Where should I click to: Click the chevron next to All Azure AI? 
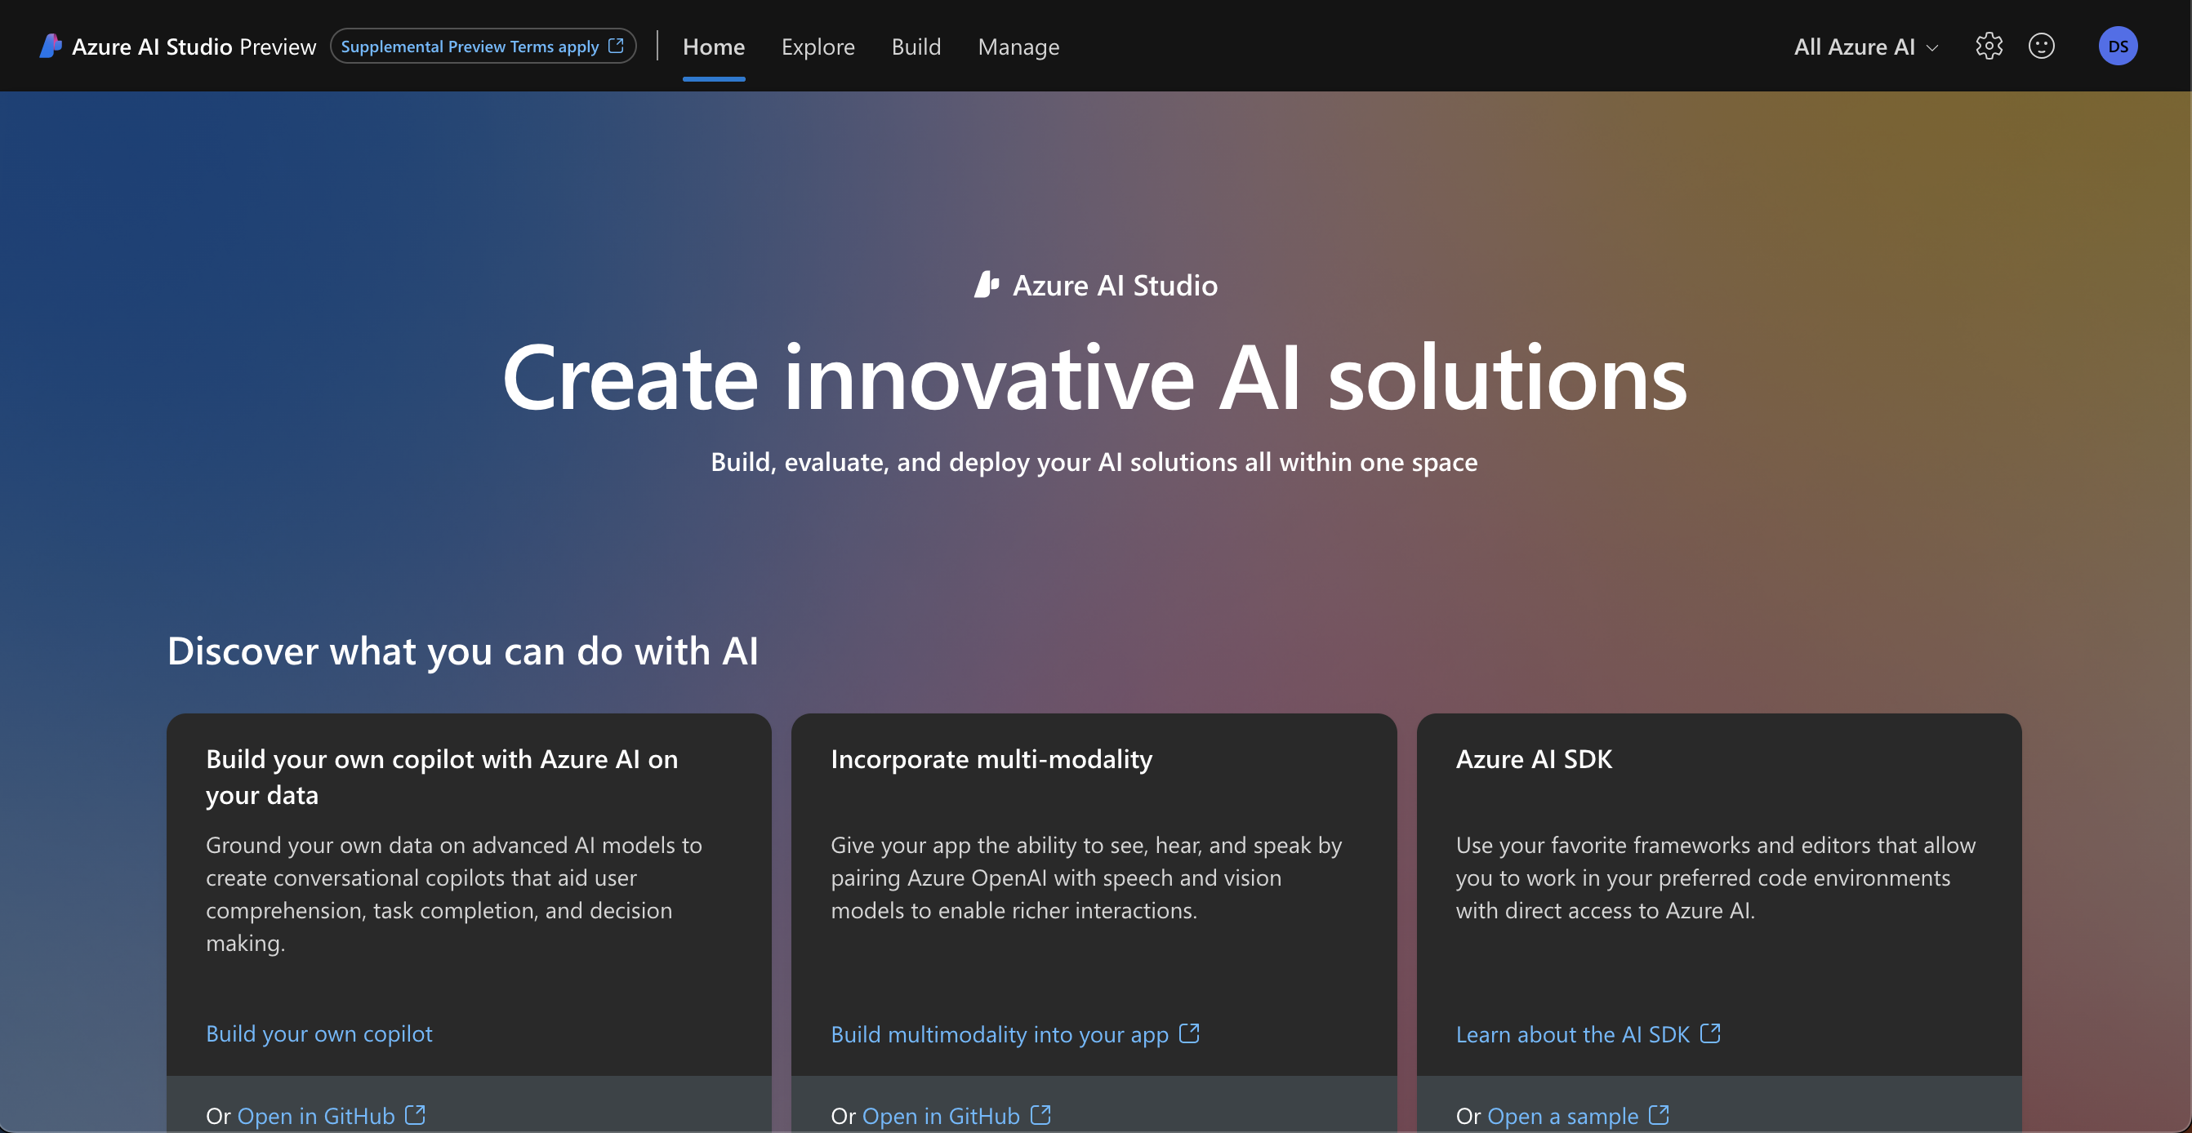tap(1932, 48)
